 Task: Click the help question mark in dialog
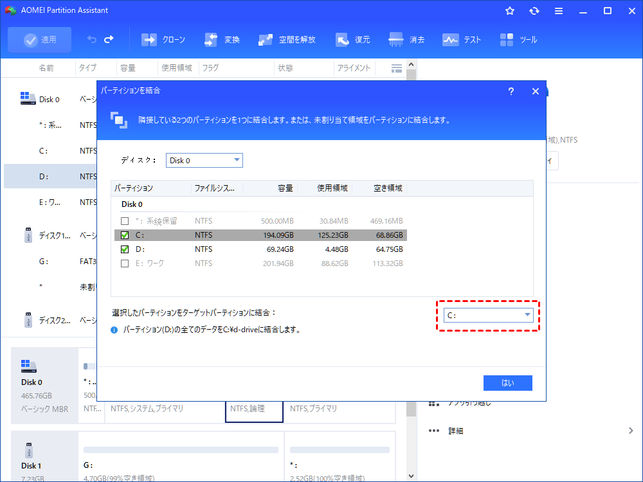click(511, 91)
